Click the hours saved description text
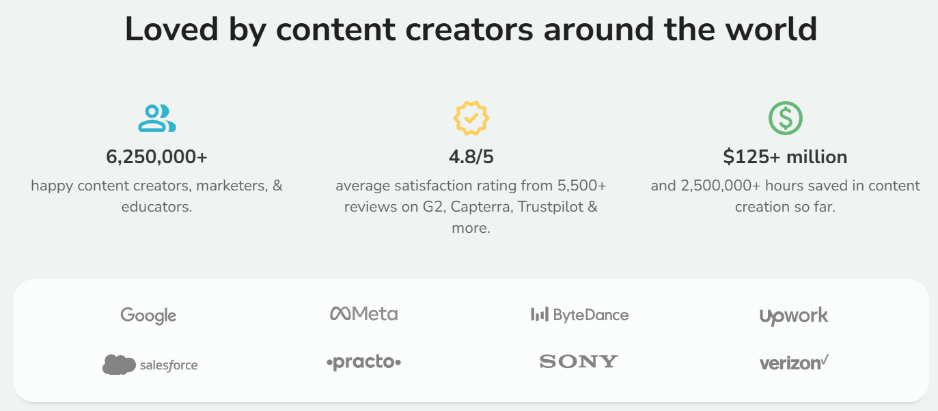The image size is (938, 411). click(785, 196)
